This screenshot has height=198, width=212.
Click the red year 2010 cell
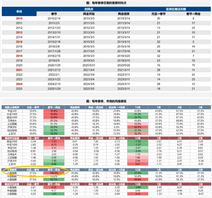pos(19,18)
